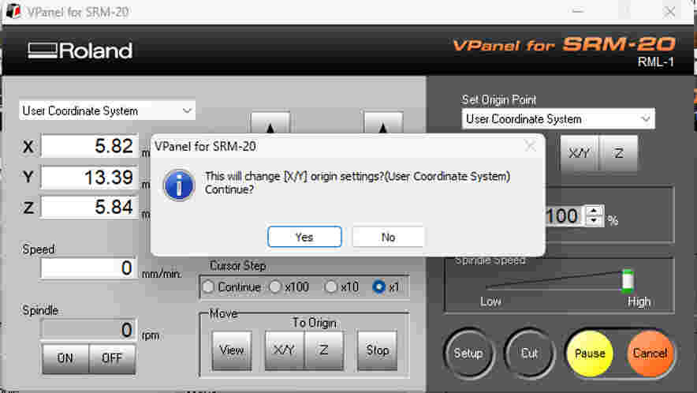697x393 pixels.
Task: Set X/Y origin under Set Origin Point
Action: (x=579, y=154)
